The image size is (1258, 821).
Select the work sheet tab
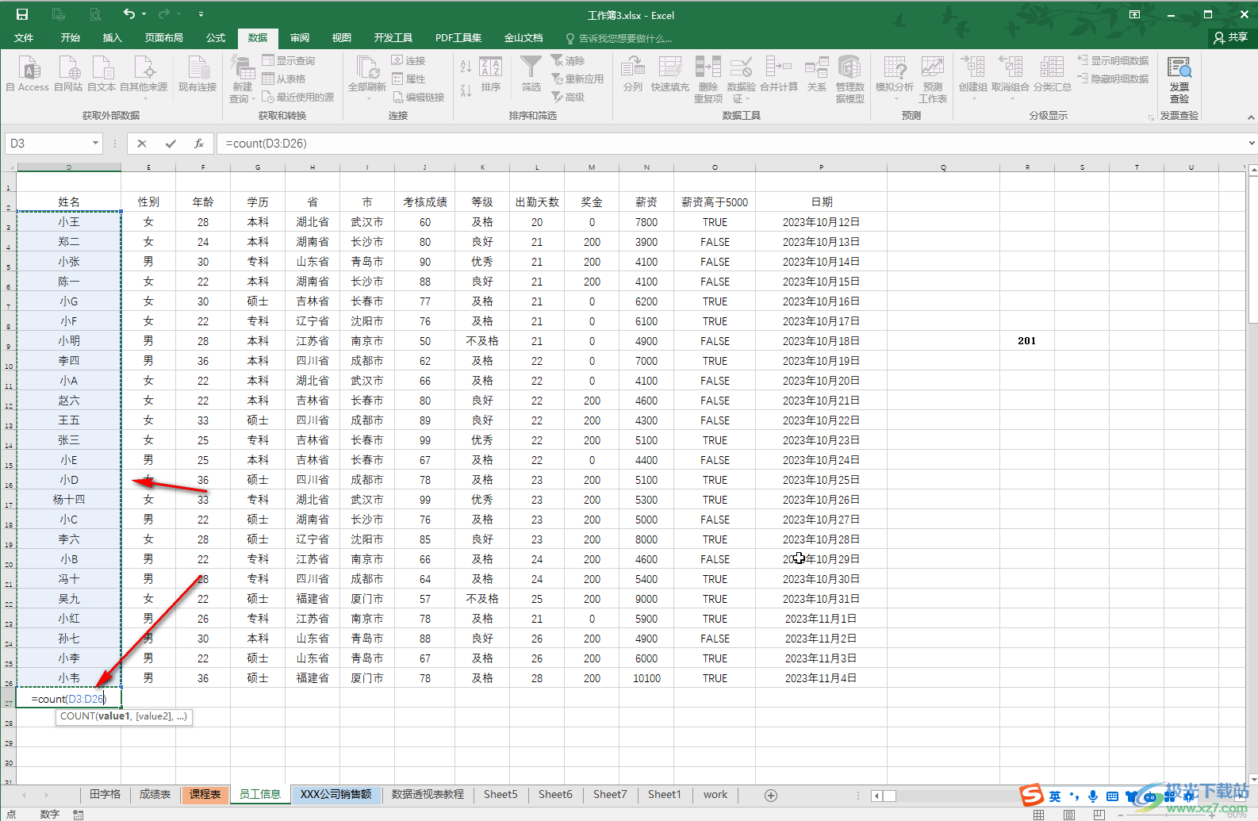click(x=715, y=794)
